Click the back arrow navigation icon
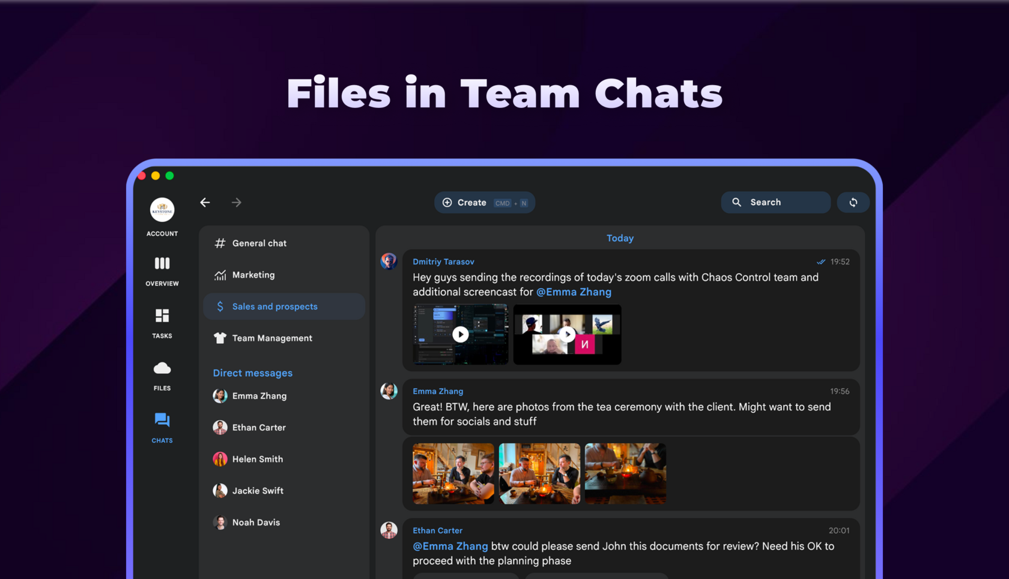The height and width of the screenshot is (579, 1009). point(205,202)
